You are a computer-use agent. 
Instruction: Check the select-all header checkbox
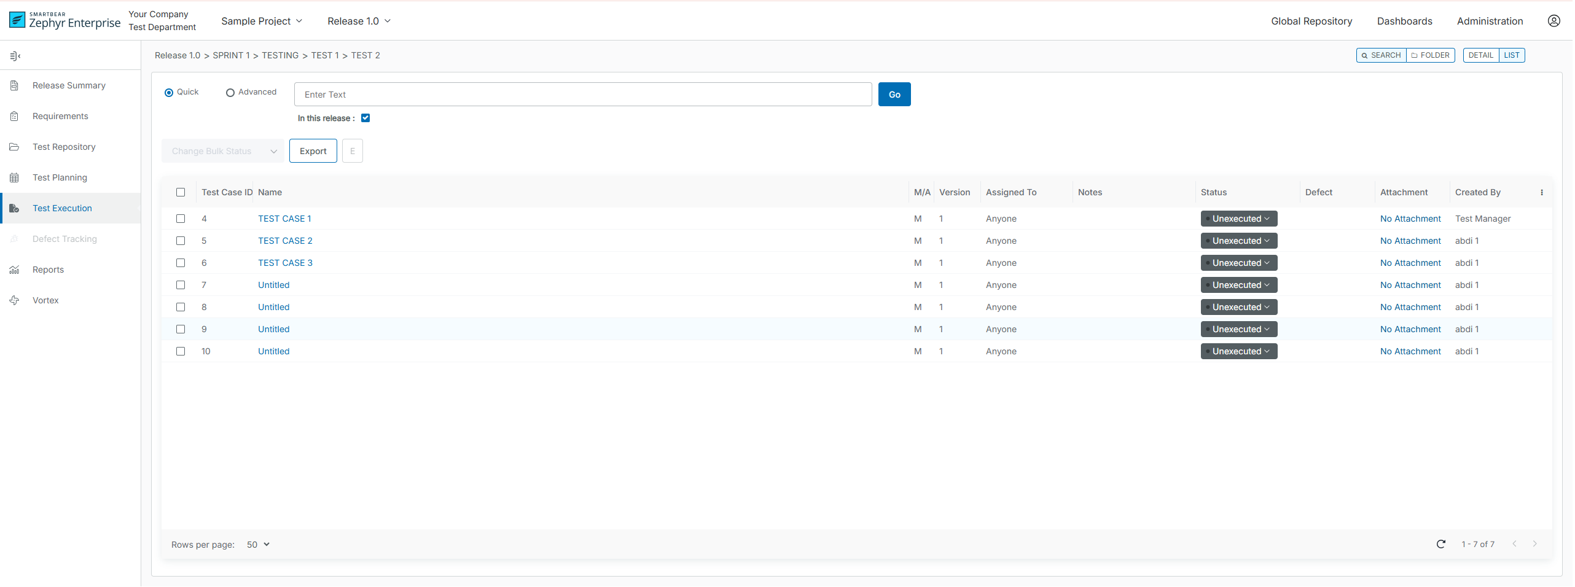coord(181,193)
